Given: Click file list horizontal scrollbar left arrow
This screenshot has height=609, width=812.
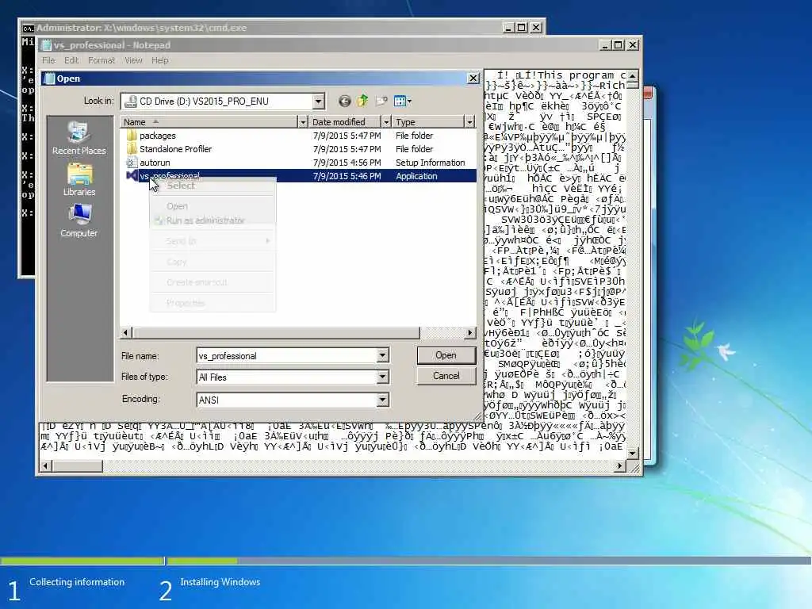Looking at the screenshot, I should [x=126, y=332].
